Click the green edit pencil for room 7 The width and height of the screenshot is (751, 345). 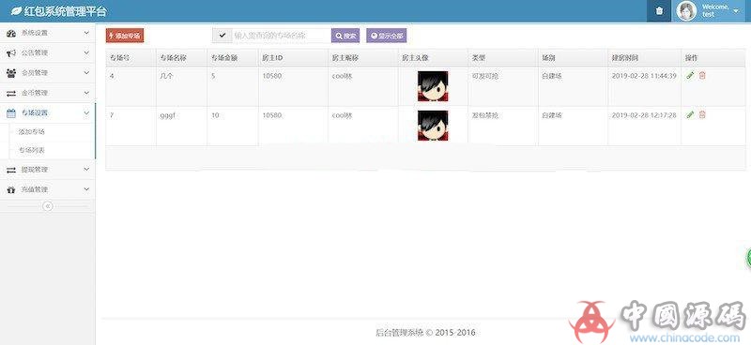(690, 114)
